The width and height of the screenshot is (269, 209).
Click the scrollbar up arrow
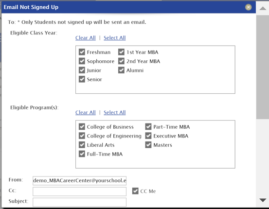click(x=263, y=8)
